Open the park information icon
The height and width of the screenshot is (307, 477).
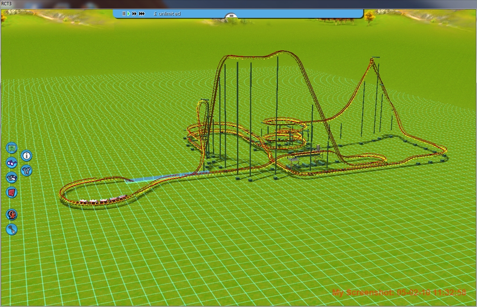tap(27, 156)
